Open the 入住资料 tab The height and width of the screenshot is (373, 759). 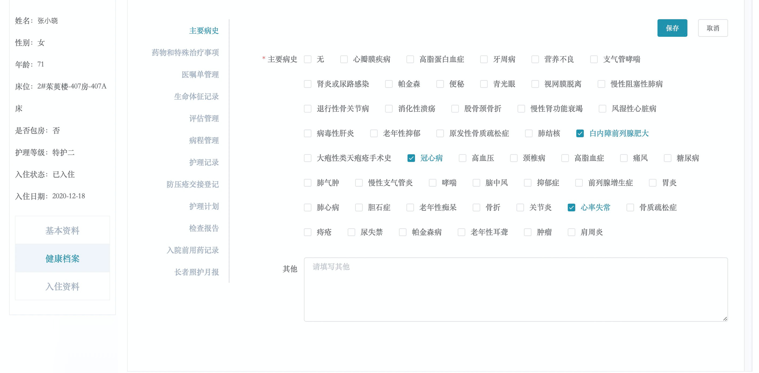point(62,286)
